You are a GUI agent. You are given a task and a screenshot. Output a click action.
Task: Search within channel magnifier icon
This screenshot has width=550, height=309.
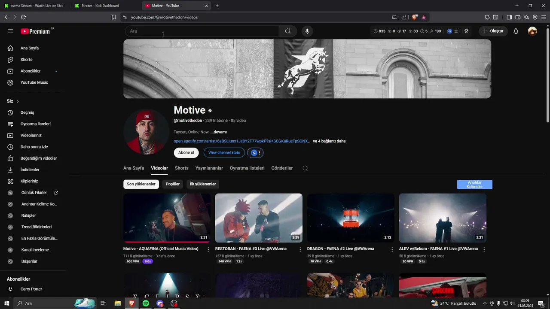pyautogui.click(x=305, y=168)
